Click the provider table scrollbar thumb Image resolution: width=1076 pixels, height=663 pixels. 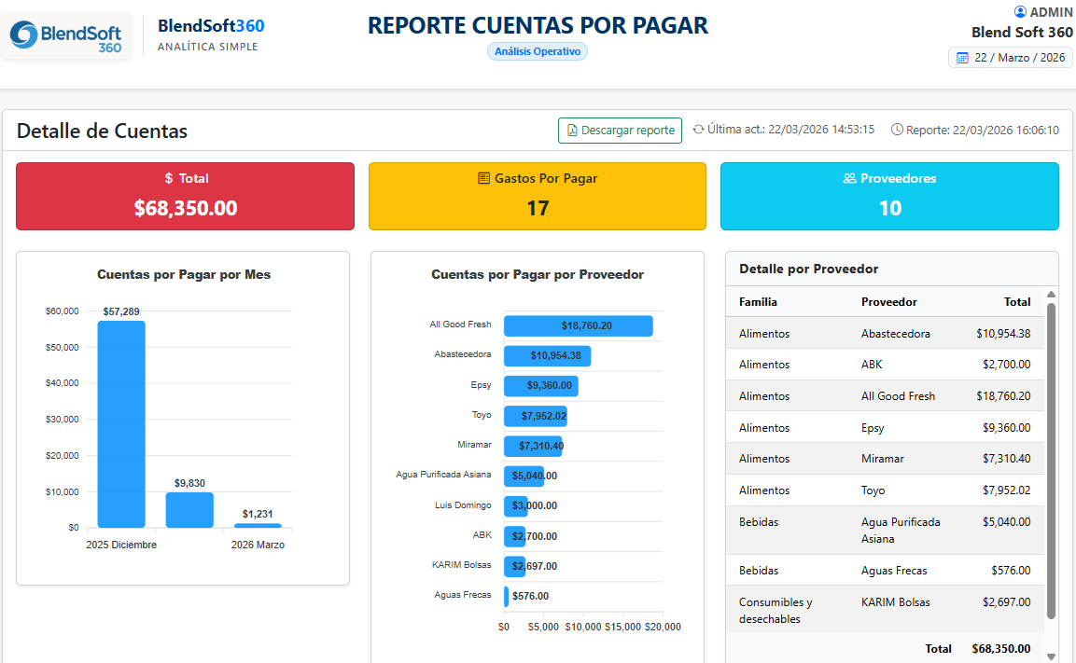[1051, 461]
